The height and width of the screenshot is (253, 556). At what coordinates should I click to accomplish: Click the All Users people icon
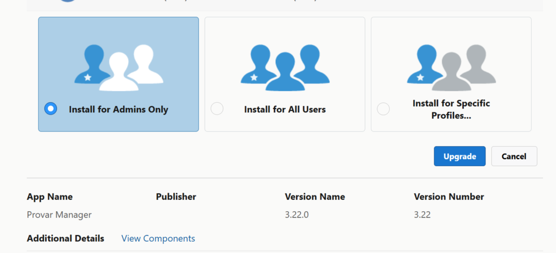(285, 67)
